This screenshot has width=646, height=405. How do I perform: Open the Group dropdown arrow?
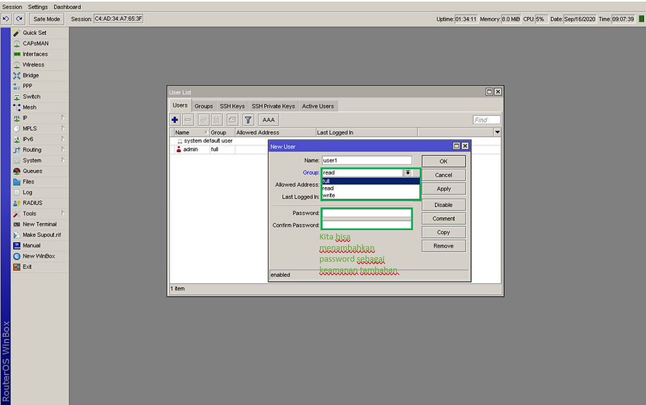pyautogui.click(x=407, y=173)
